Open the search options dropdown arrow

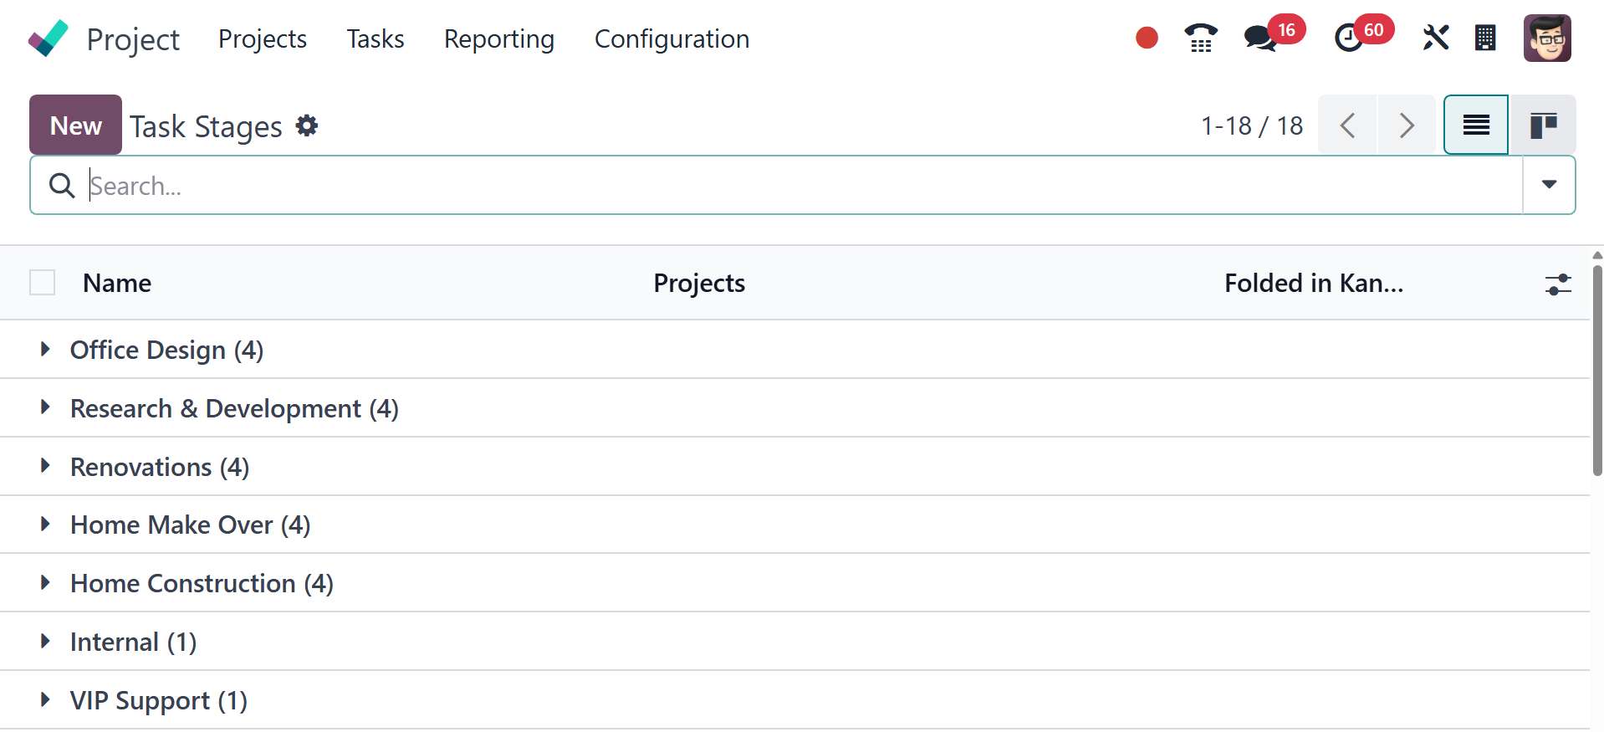[x=1549, y=185]
